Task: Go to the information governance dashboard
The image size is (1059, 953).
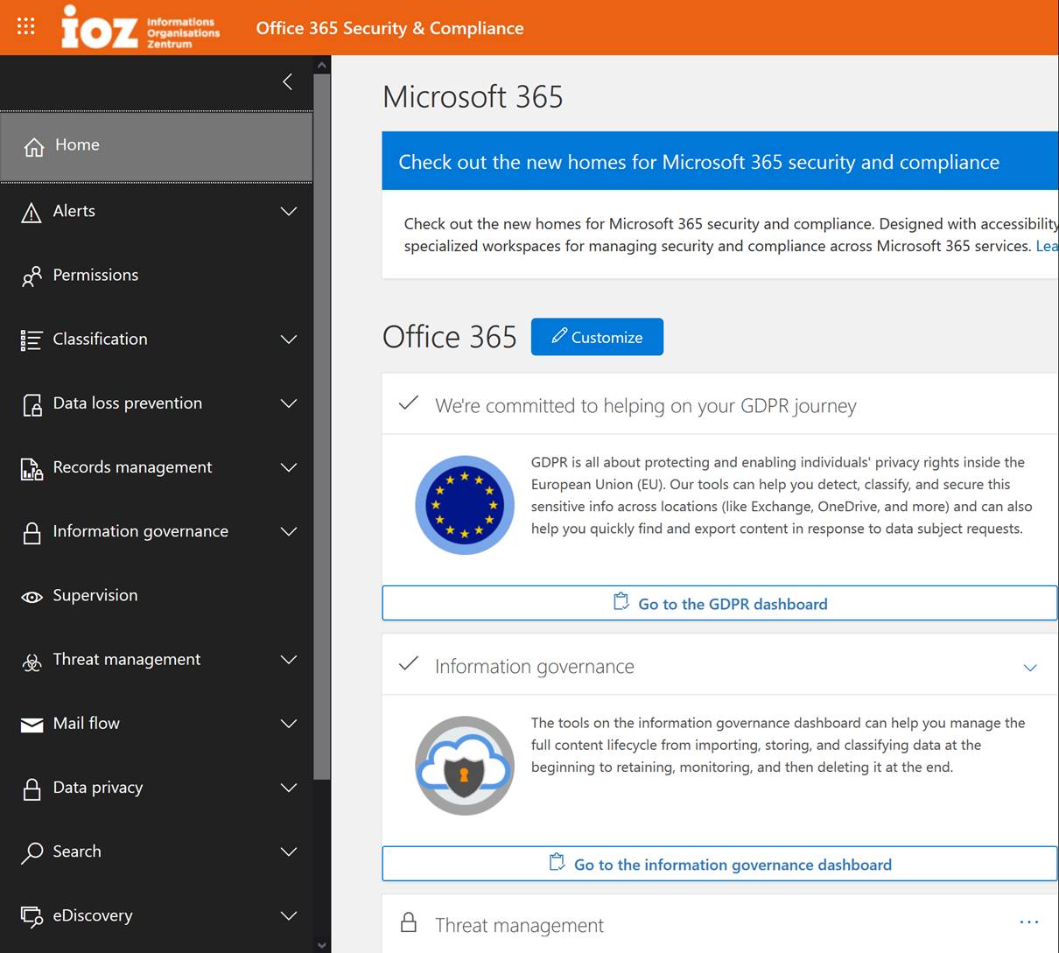Action: pyautogui.click(x=719, y=864)
